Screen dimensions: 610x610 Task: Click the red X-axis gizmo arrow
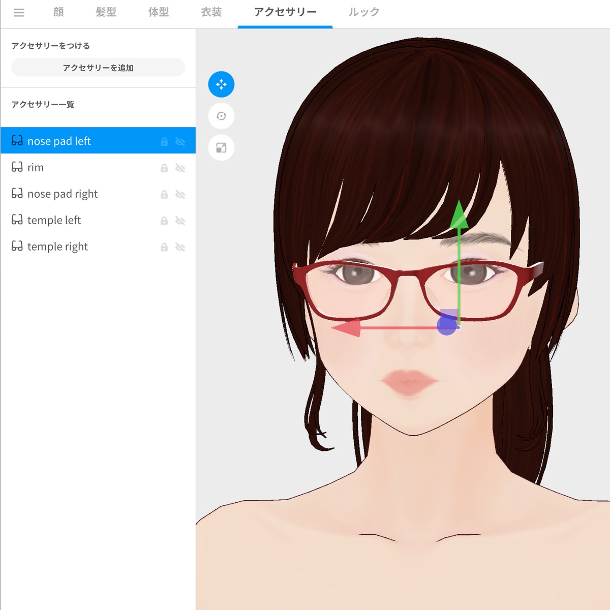click(x=347, y=328)
